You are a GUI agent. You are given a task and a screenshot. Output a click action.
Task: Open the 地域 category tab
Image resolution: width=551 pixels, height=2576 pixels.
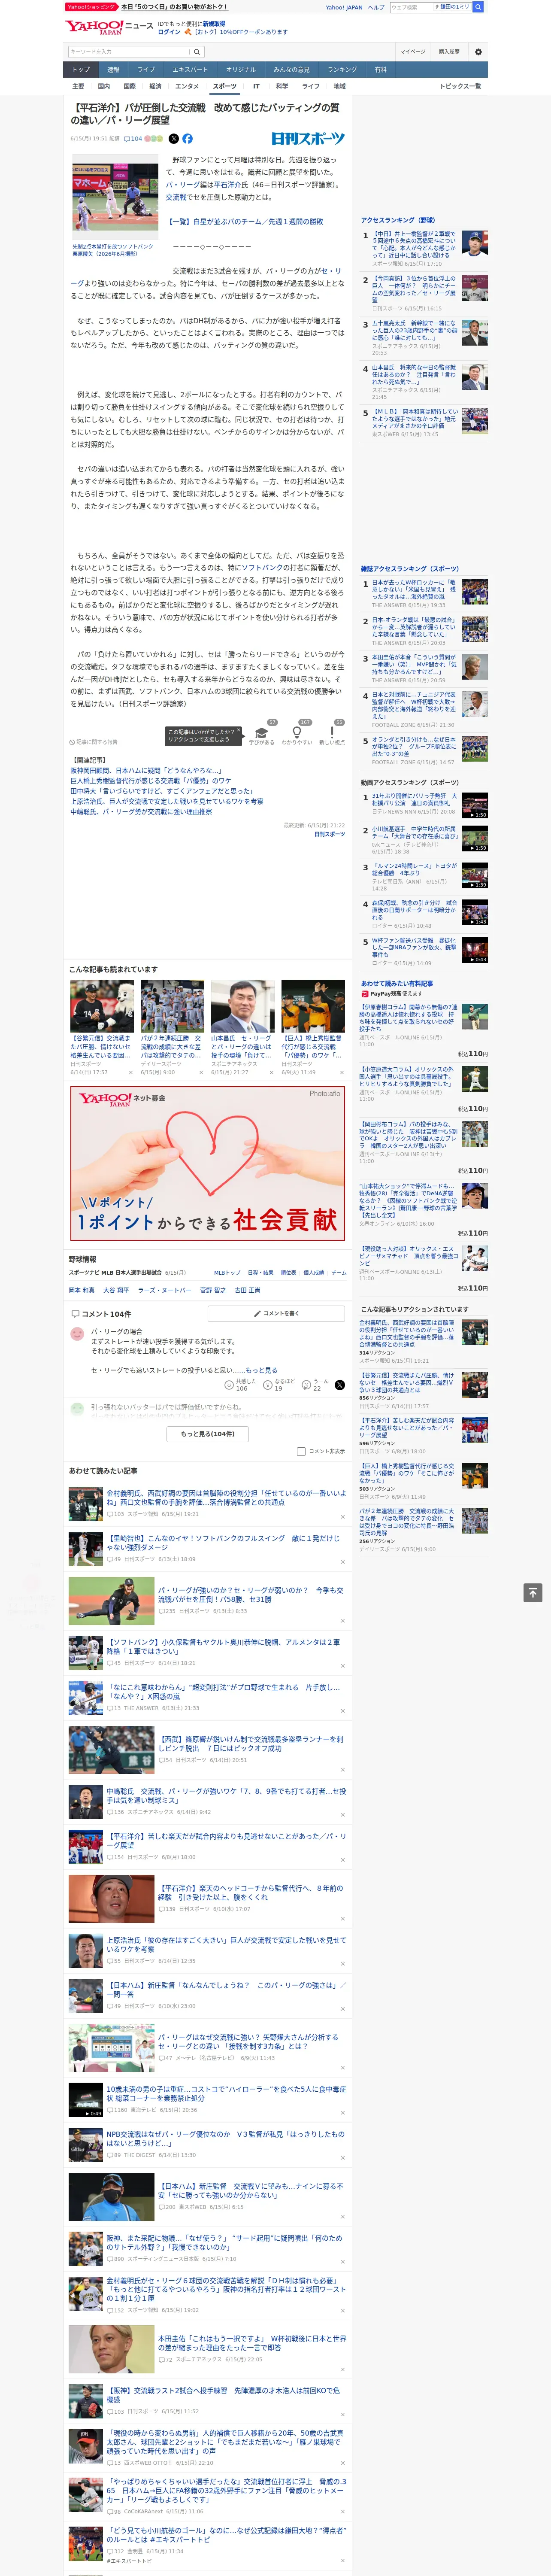click(339, 86)
